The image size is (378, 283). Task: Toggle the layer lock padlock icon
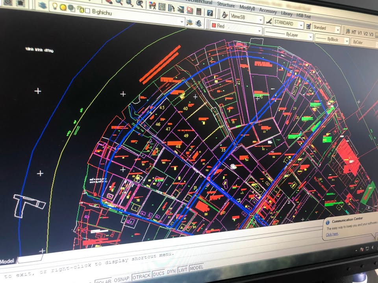(x=80, y=9)
